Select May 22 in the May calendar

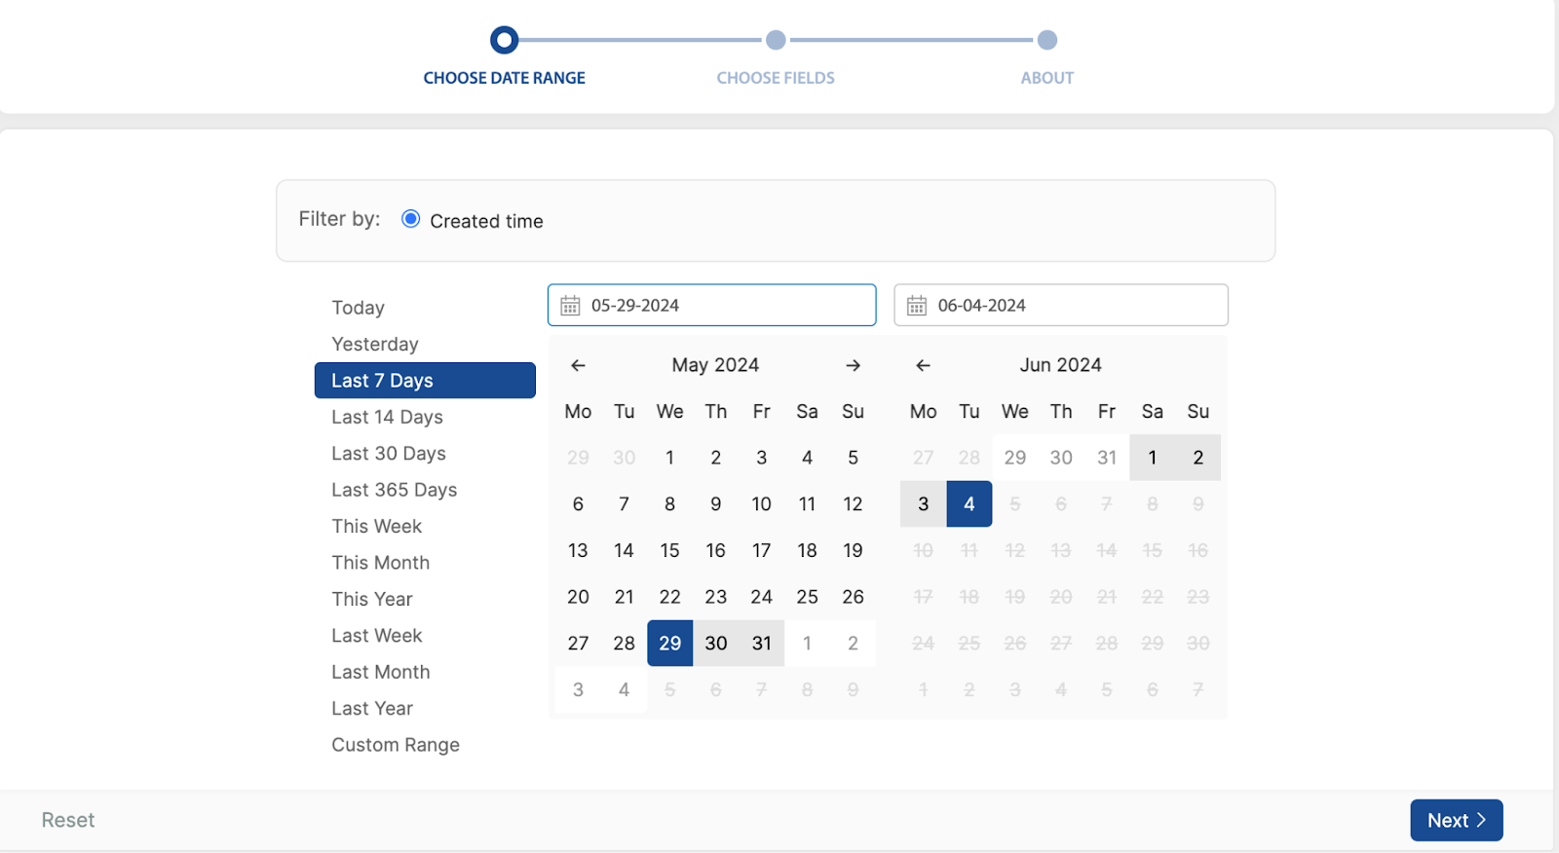(x=670, y=597)
